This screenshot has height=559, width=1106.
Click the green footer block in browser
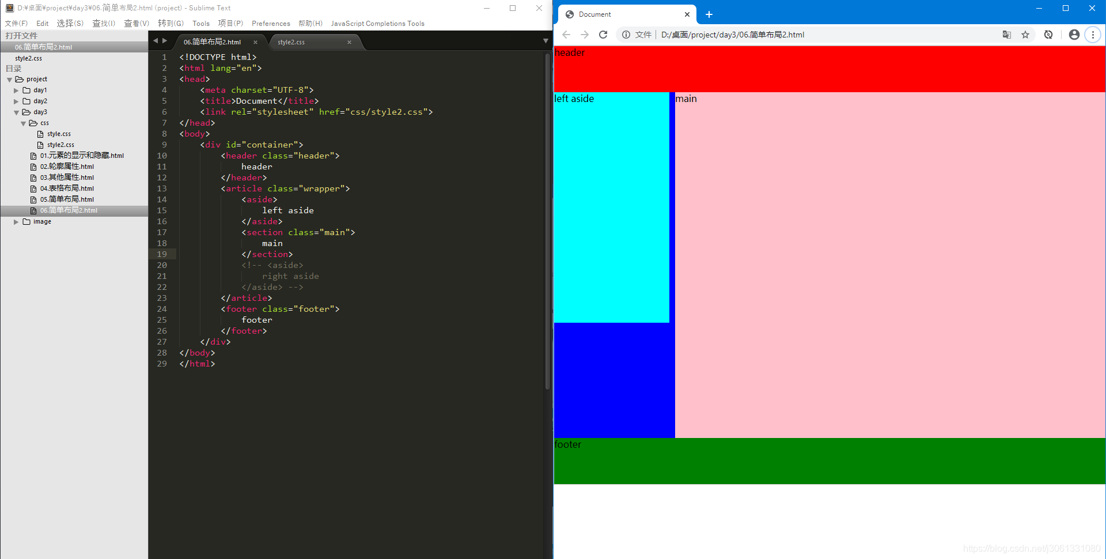[829, 461]
